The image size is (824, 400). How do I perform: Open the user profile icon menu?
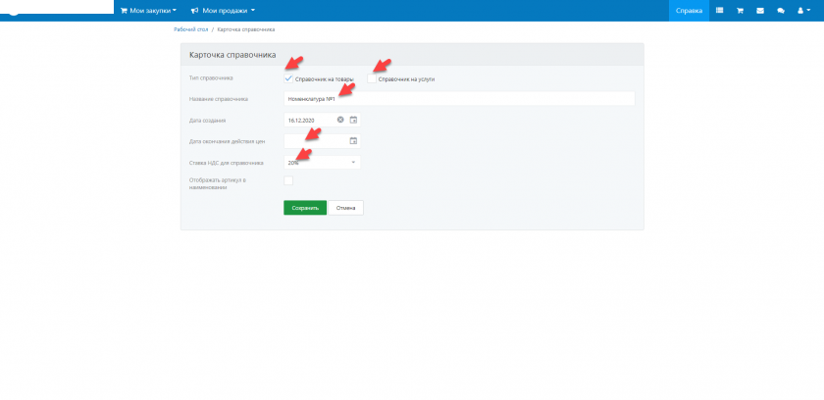801,10
